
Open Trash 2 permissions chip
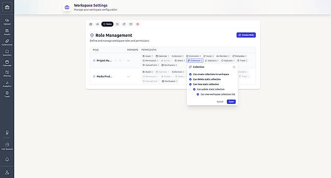[242, 60]
